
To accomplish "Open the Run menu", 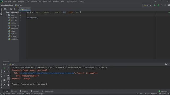I will pyautogui.click(x=40, y=2).
